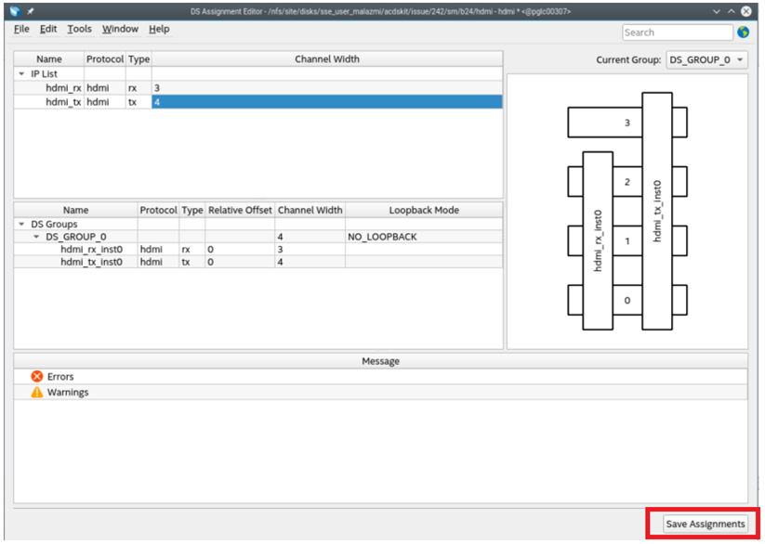The height and width of the screenshot is (544, 765).
Task: Click the pin icon in title bar
Action: (31, 11)
